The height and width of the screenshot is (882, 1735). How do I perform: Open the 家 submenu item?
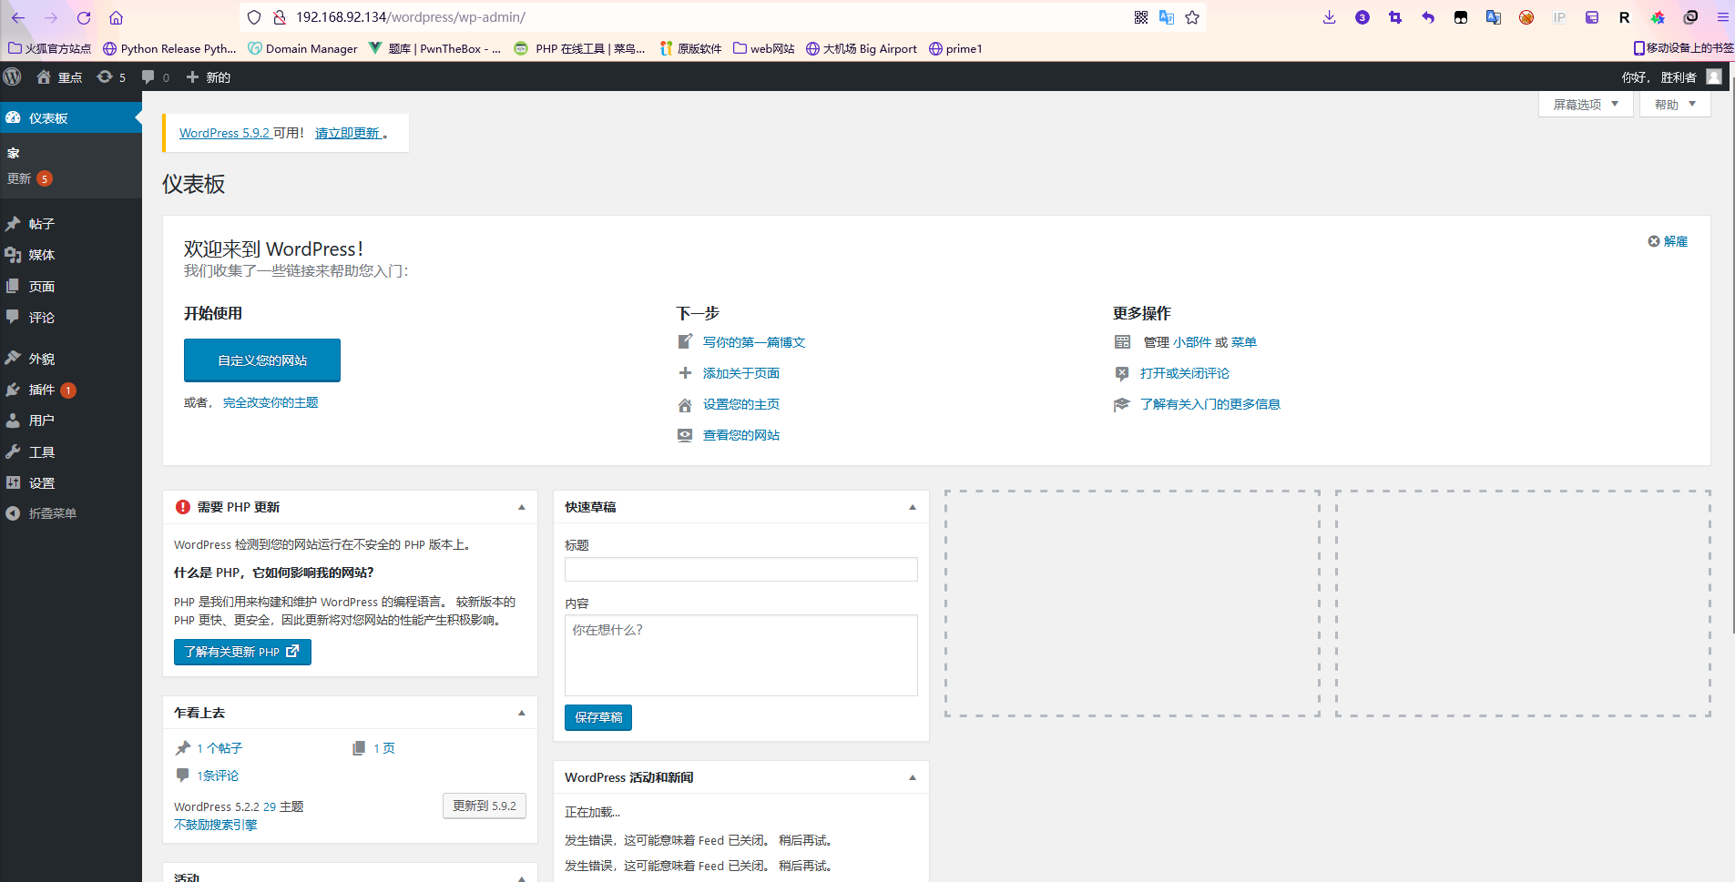(x=14, y=153)
